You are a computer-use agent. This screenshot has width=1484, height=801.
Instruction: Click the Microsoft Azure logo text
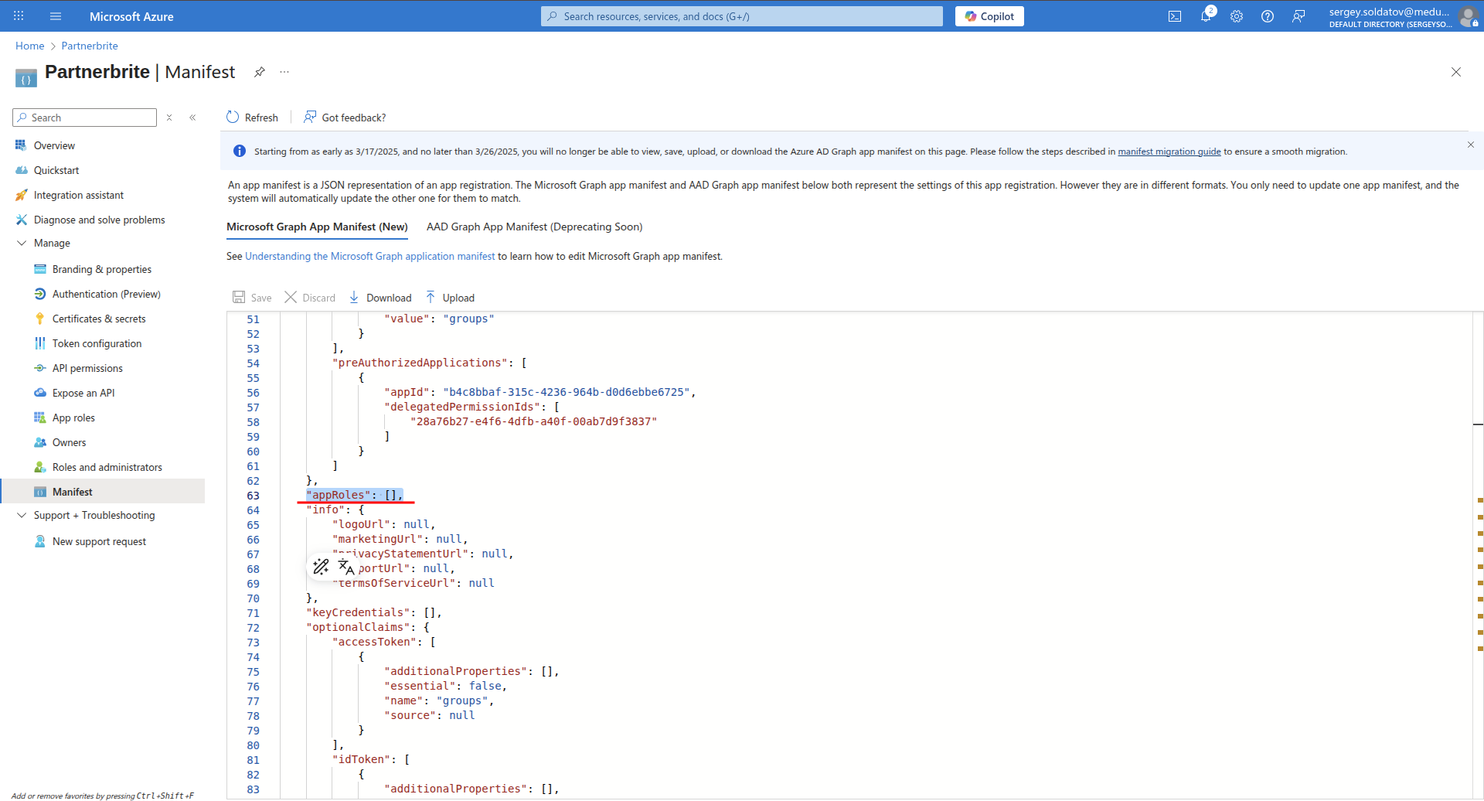tap(131, 16)
